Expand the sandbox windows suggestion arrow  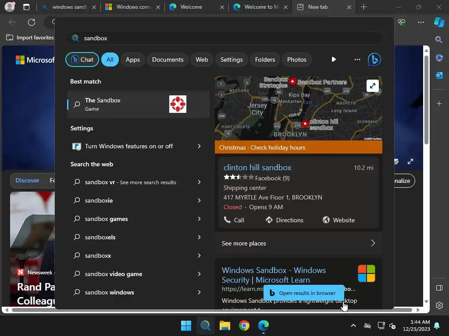pyautogui.click(x=199, y=292)
